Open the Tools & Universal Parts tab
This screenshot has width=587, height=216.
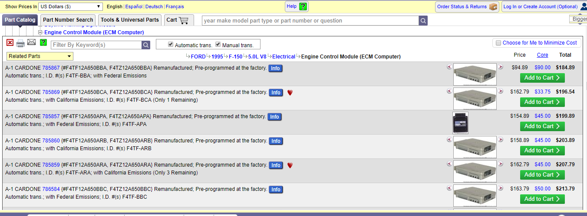(x=130, y=20)
